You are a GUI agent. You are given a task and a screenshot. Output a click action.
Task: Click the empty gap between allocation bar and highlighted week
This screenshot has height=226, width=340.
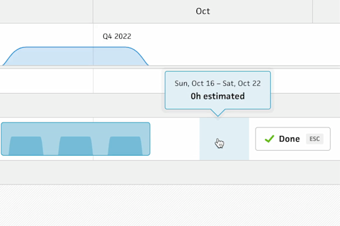pos(175,139)
